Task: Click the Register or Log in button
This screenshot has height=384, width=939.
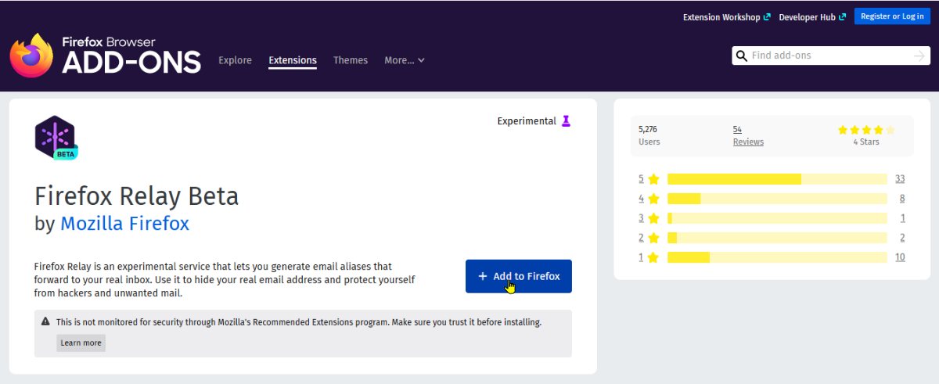Action: pyautogui.click(x=892, y=16)
